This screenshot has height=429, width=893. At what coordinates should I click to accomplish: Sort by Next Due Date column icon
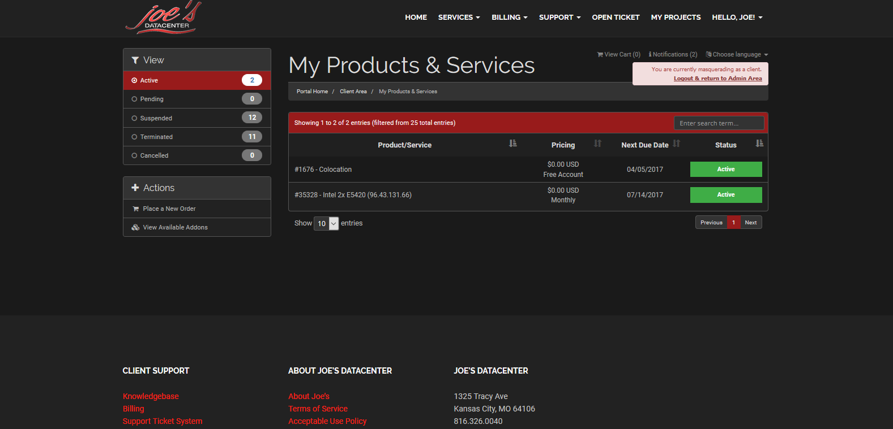[677, 144]
